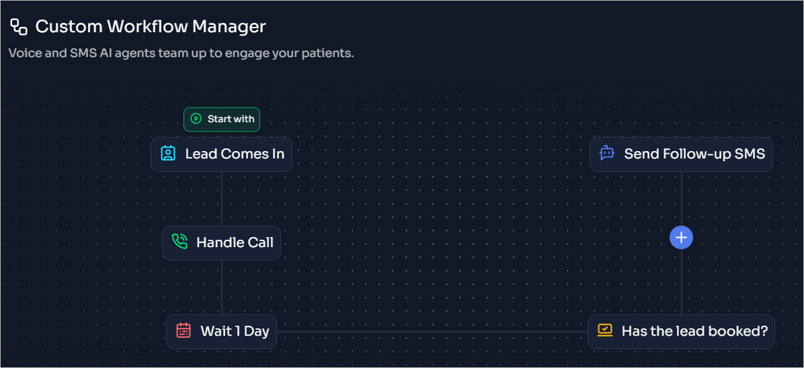Click the Voice and SMS AI agents subtitle
The width and height of the screenshot is (804, 368).
point(181,53)
